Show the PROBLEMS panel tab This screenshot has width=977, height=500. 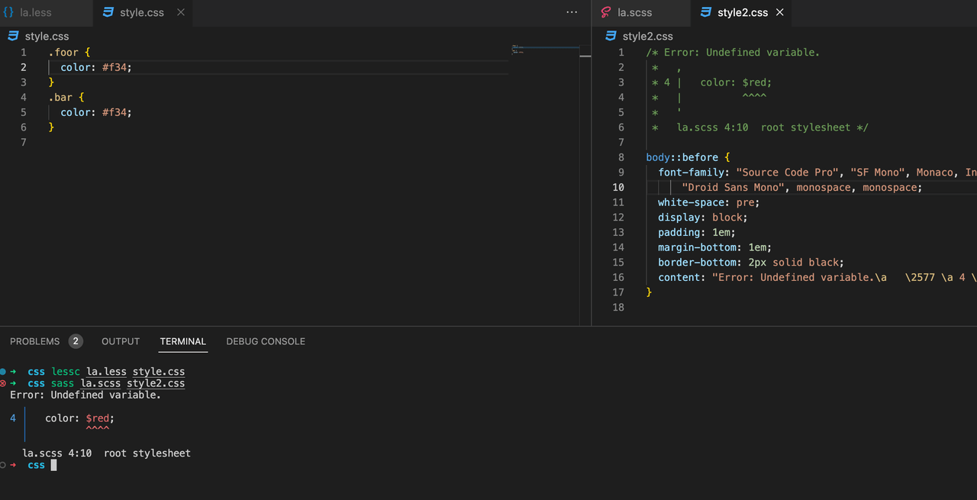point(46,341)
